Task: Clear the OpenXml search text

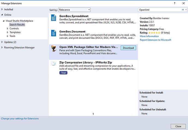Action: tap(183, 10)
